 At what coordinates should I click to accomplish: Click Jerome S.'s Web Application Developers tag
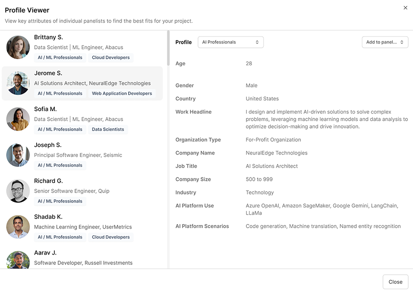coord(122,93)
